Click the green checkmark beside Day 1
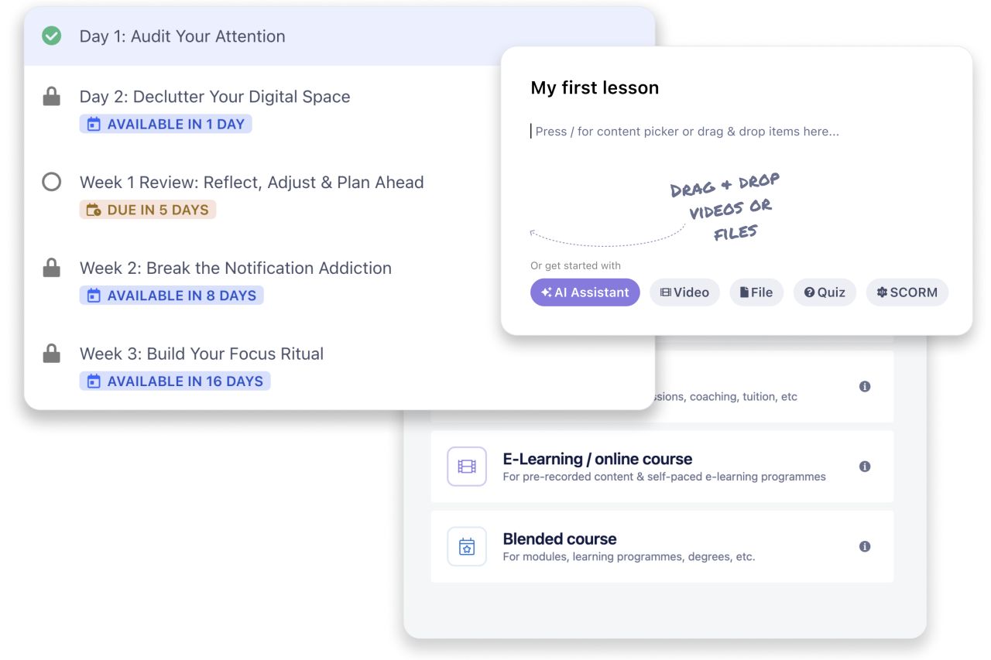Viewport: 991px width, 660px height. (x=51, y=36)
